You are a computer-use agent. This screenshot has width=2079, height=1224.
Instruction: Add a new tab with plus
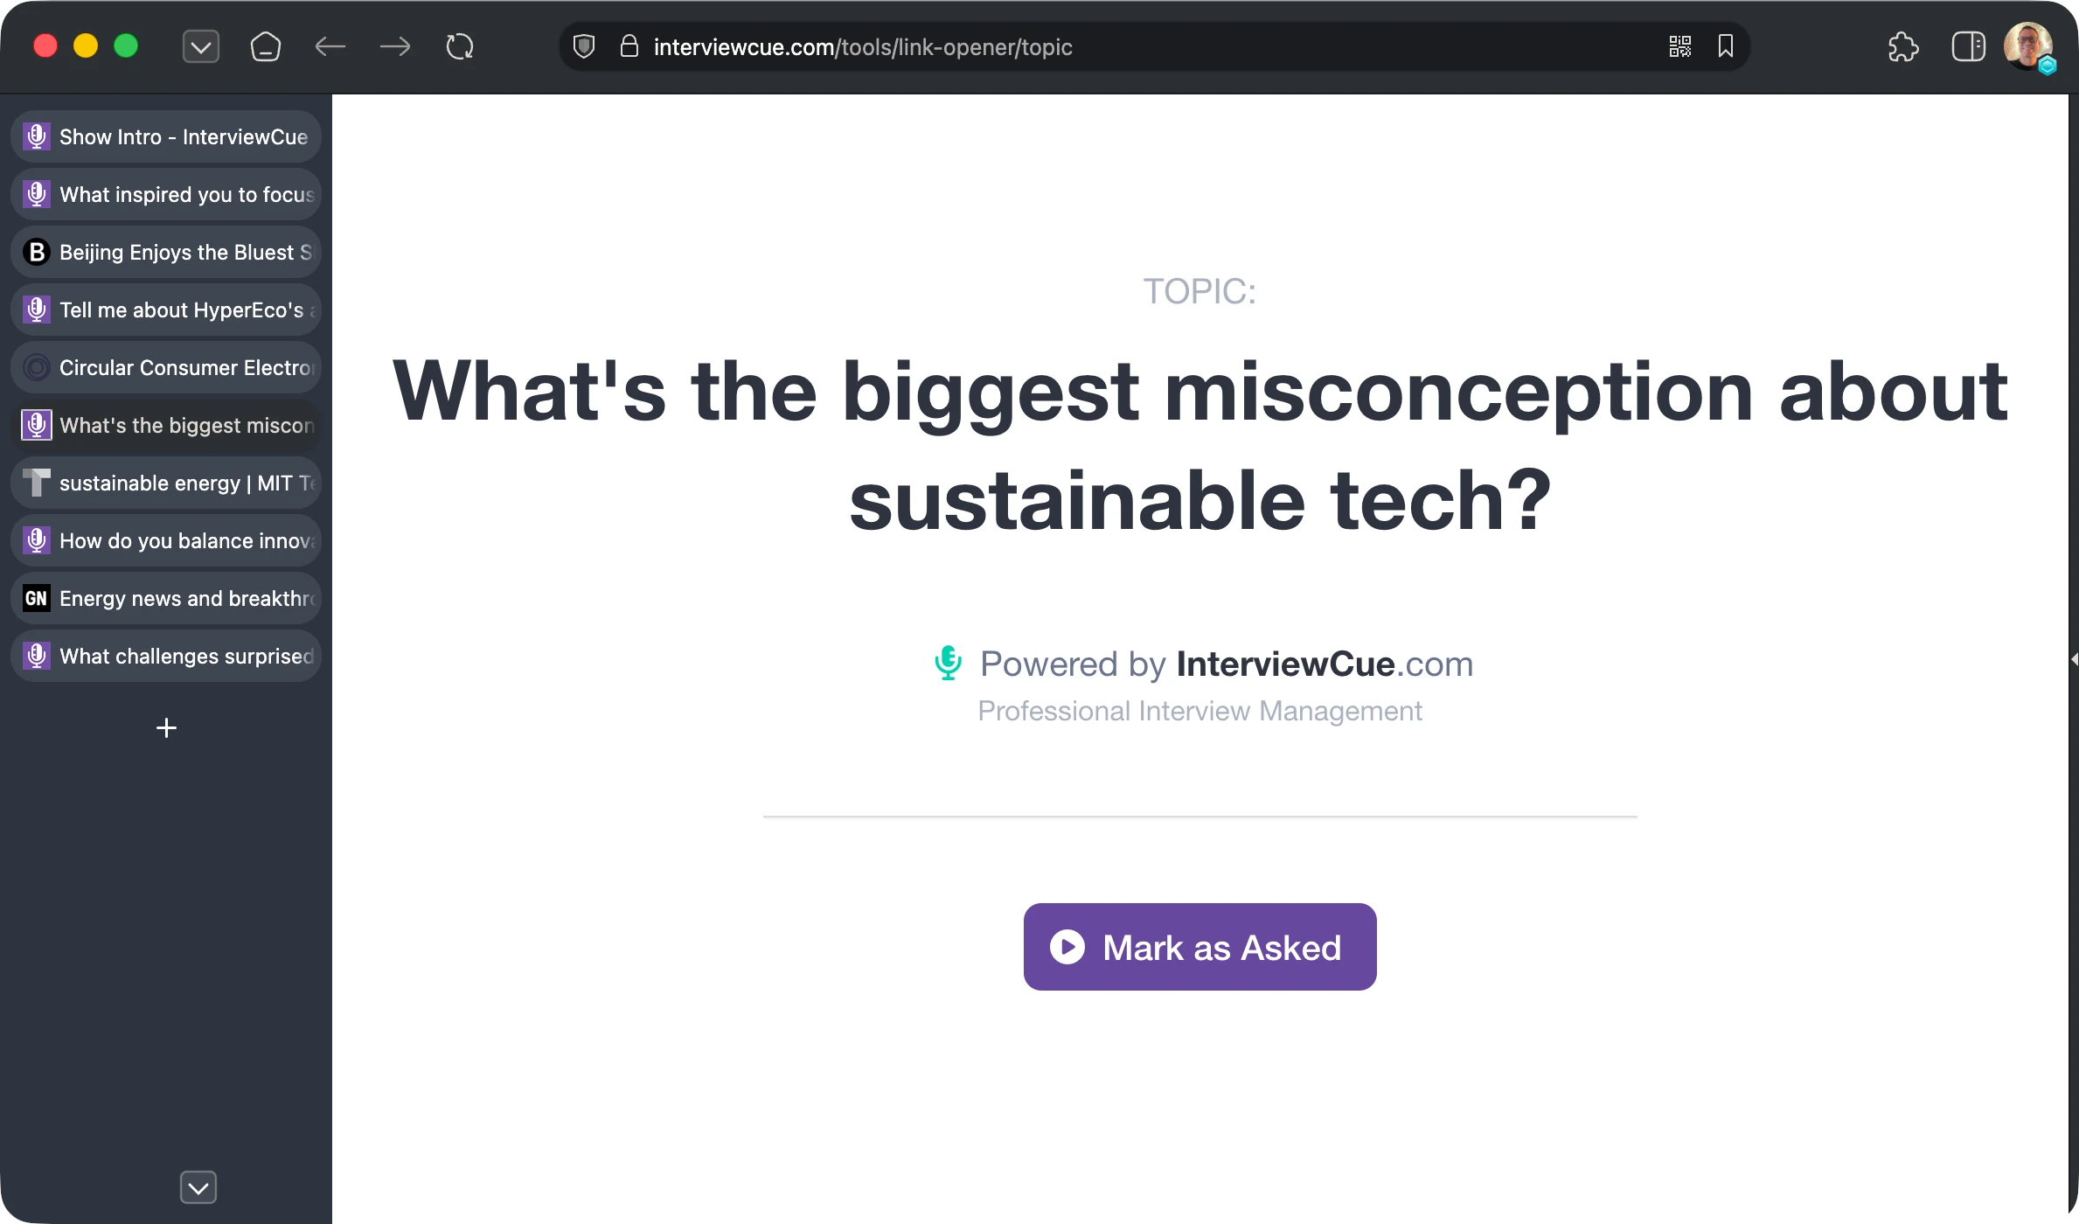click(x=166, y=728)
